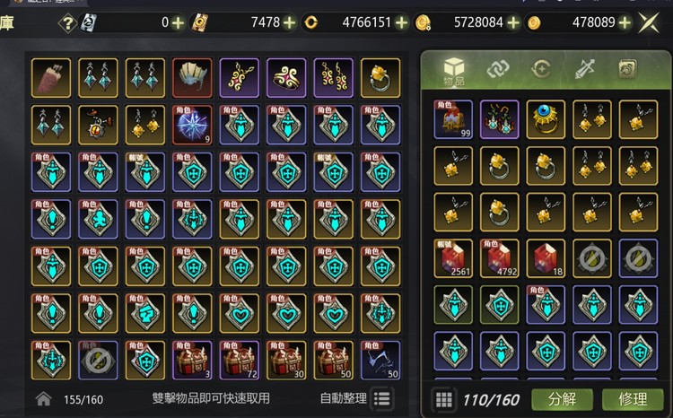Click the 自動整理 list icon
Viewport: 673px width, 418px height.
pos(381,398)
